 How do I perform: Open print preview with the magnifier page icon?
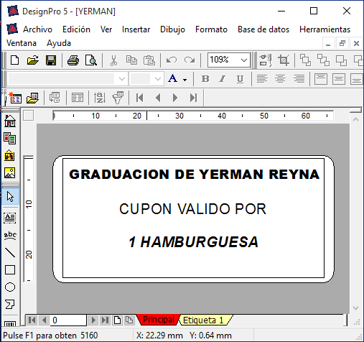pyautogui.click(x=91, y=60)
